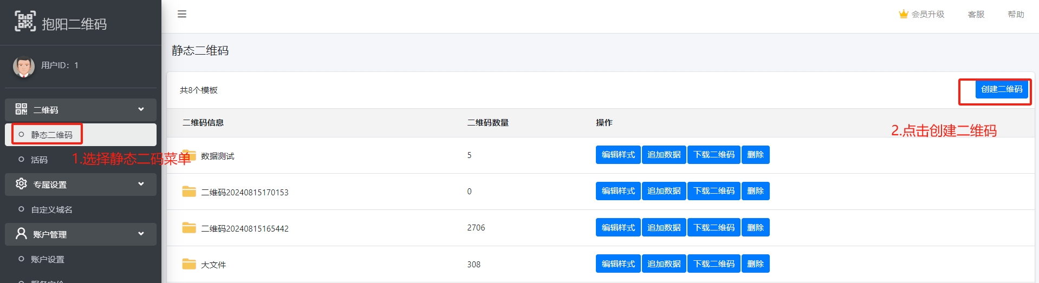Click the hamburger menu icon
The height and width of the screenshot is (283, 1039).
pyautogui.click(x=182, y=14)
